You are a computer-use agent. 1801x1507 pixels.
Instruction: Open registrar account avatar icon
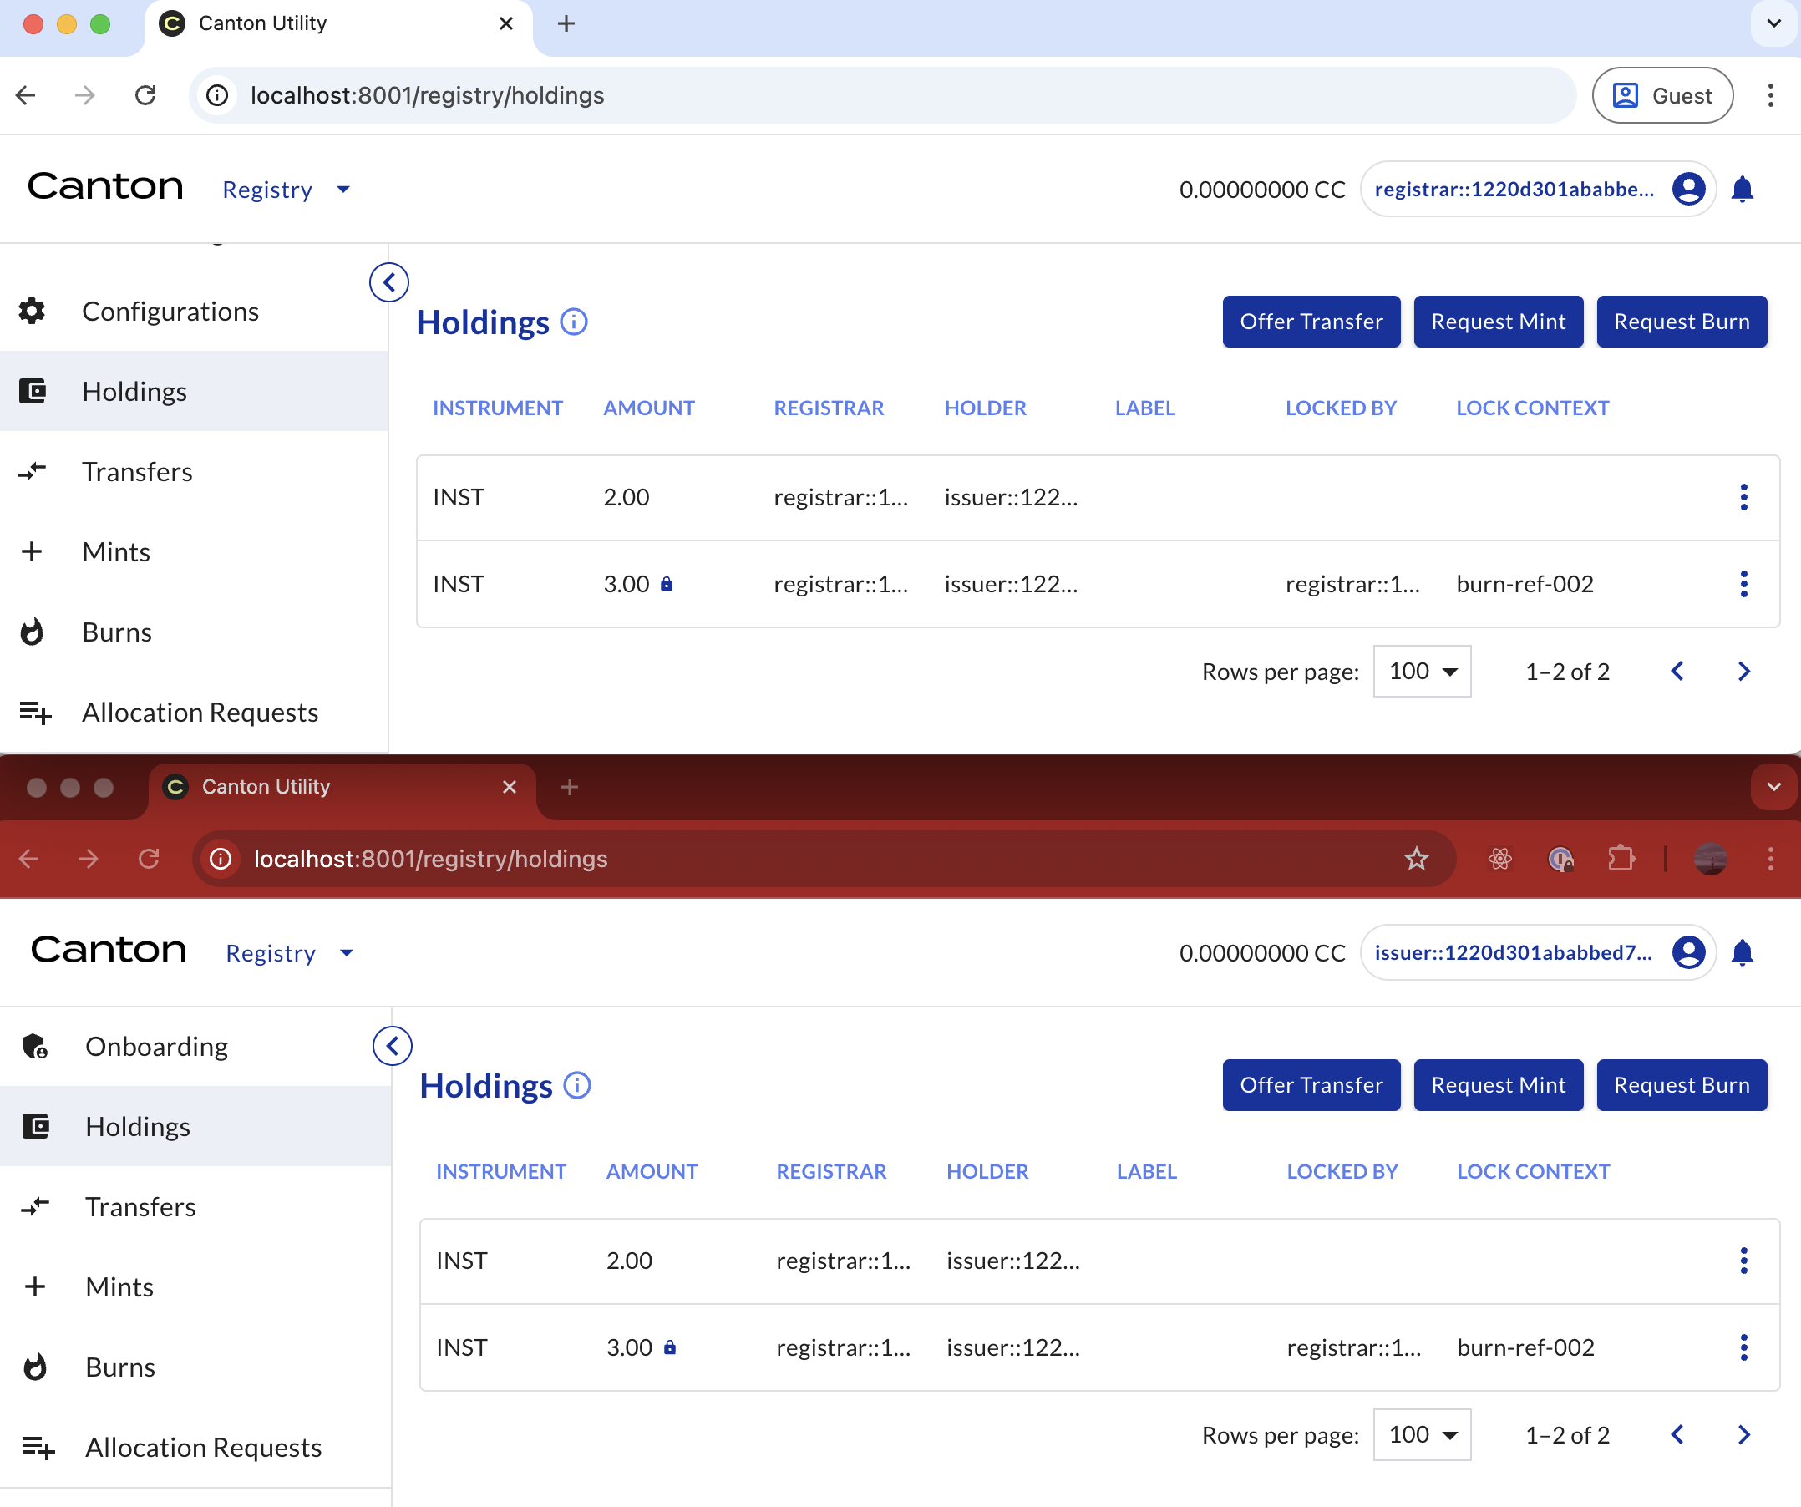(1687, 189)
